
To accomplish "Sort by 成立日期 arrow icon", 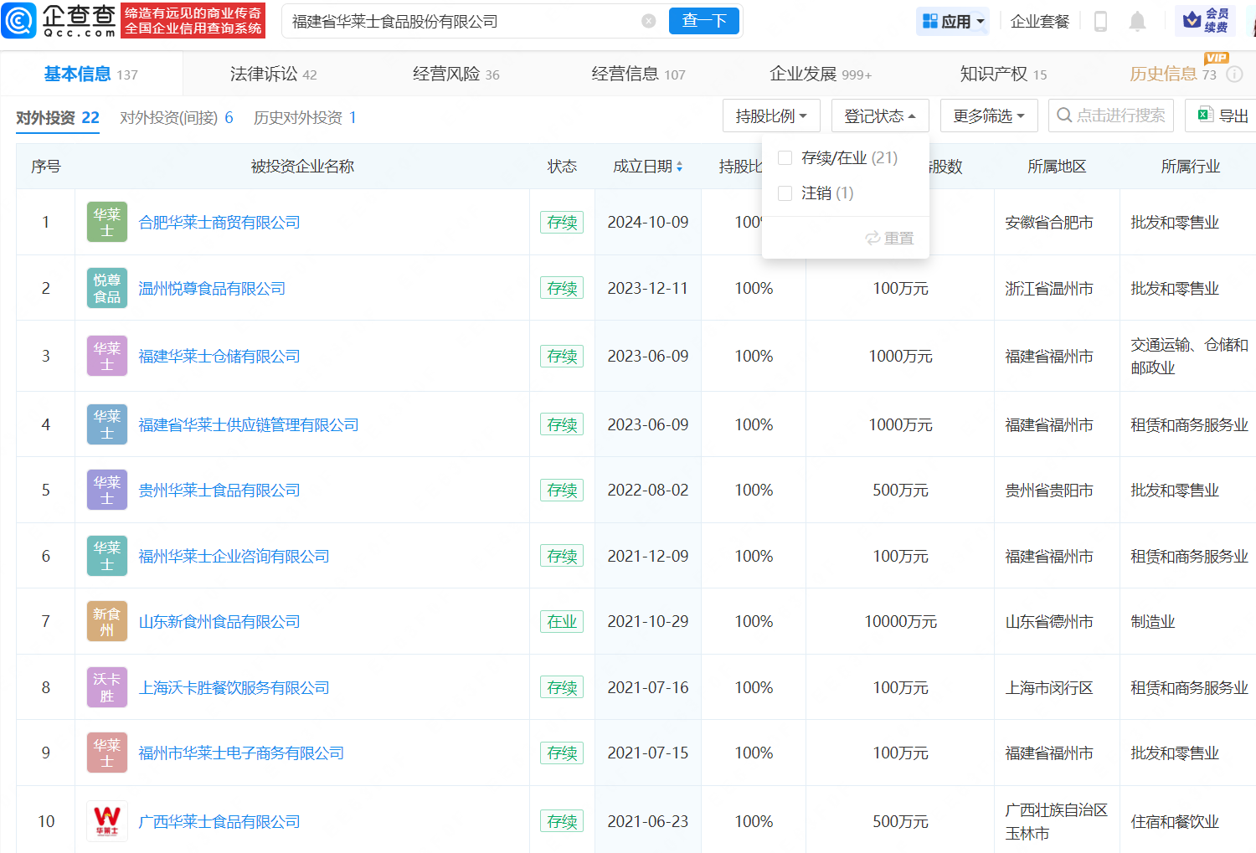I will pos(679,167).
